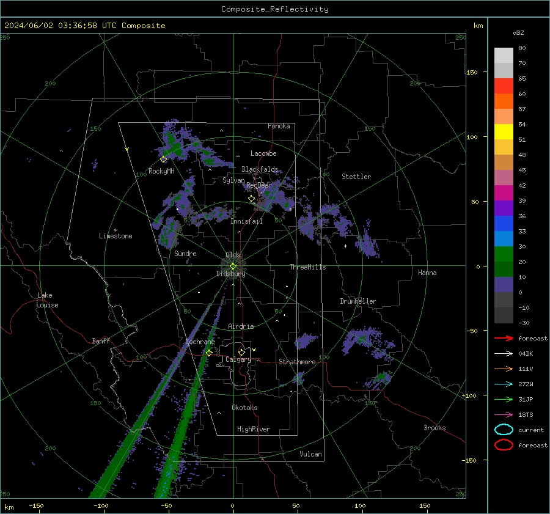
Task: Click the red forecast ellipse icon
Action: click(x=504, y=445)
